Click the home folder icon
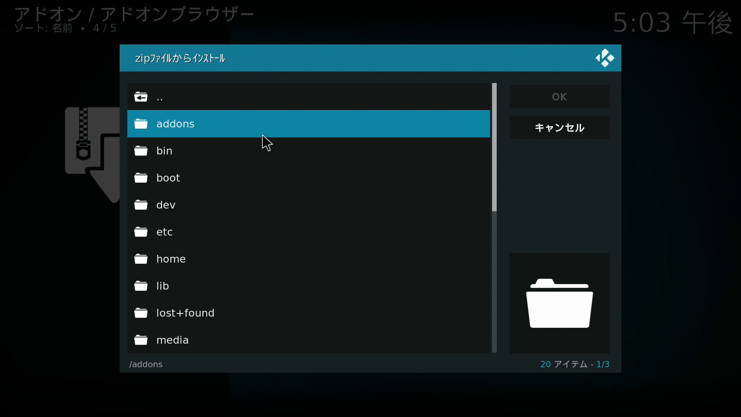The height and width of the screenshot is (417, 741). pos(141,259)
